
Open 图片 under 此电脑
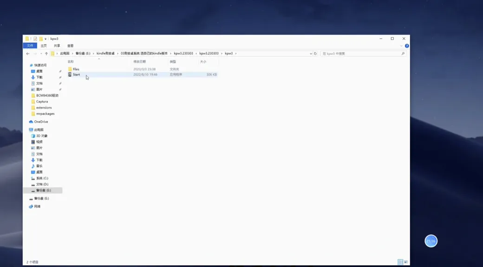[39, 148]
